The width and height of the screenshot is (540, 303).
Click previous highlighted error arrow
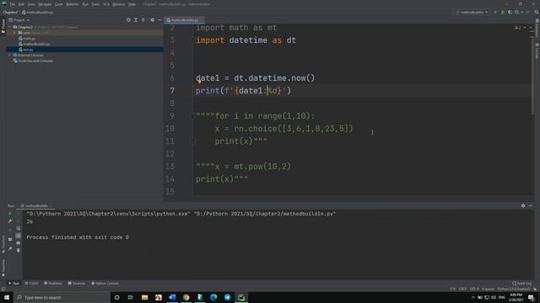[x=525, y=28]
